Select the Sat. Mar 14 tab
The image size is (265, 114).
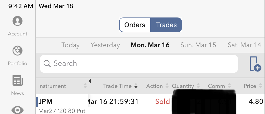244,45
